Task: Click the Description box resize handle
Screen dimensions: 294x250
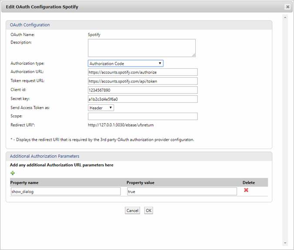Action: pos(194,55)
